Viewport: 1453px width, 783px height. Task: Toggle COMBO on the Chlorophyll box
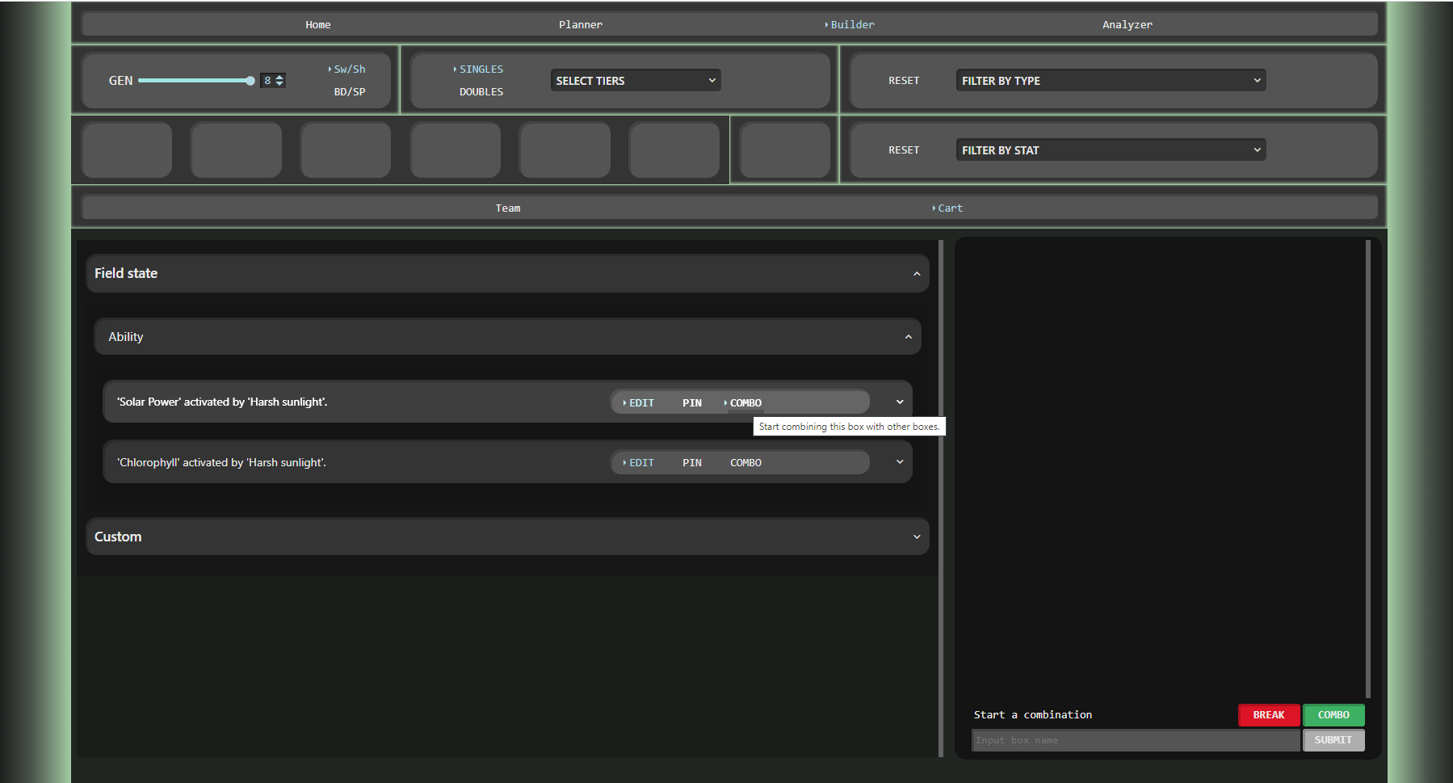[745, 463]
